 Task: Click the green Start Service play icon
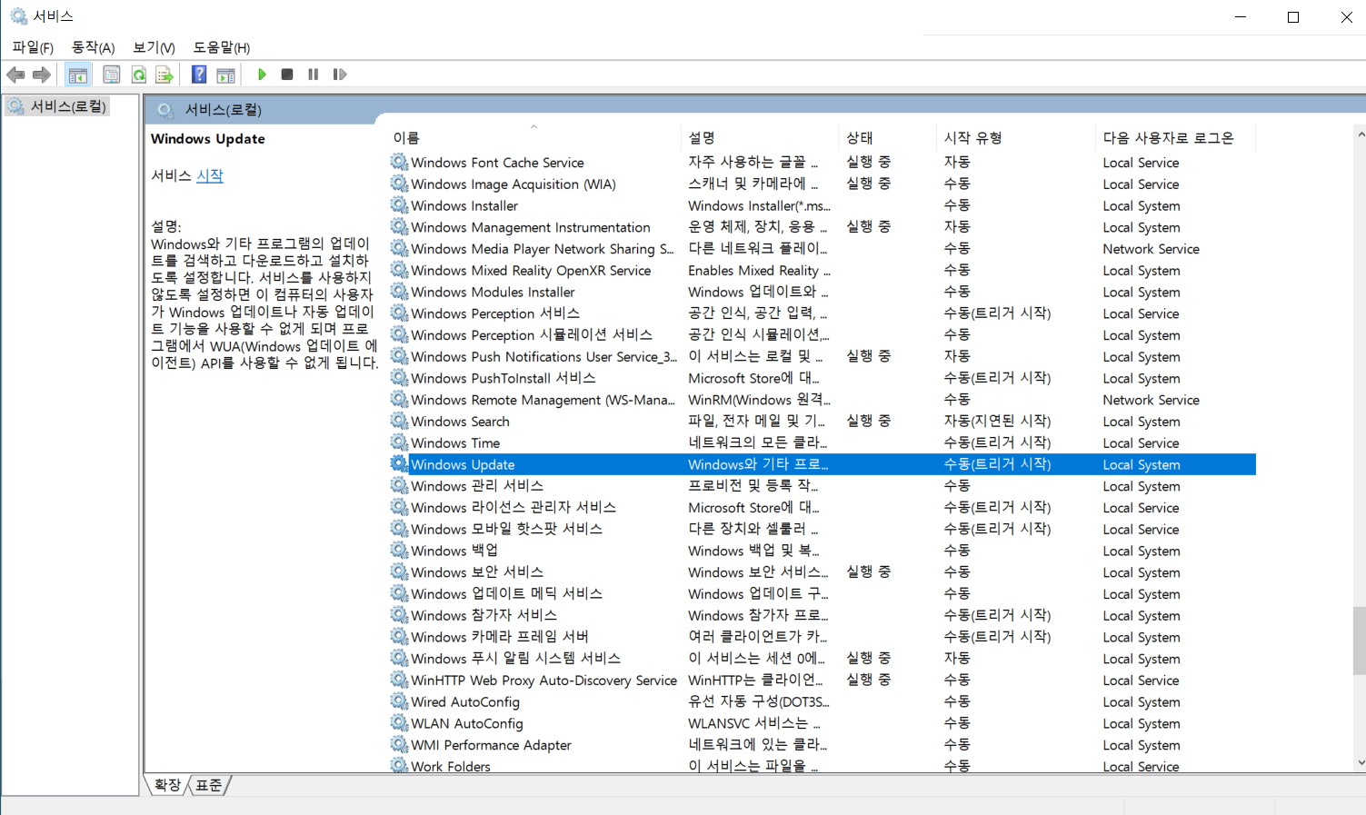pos(262,75)
